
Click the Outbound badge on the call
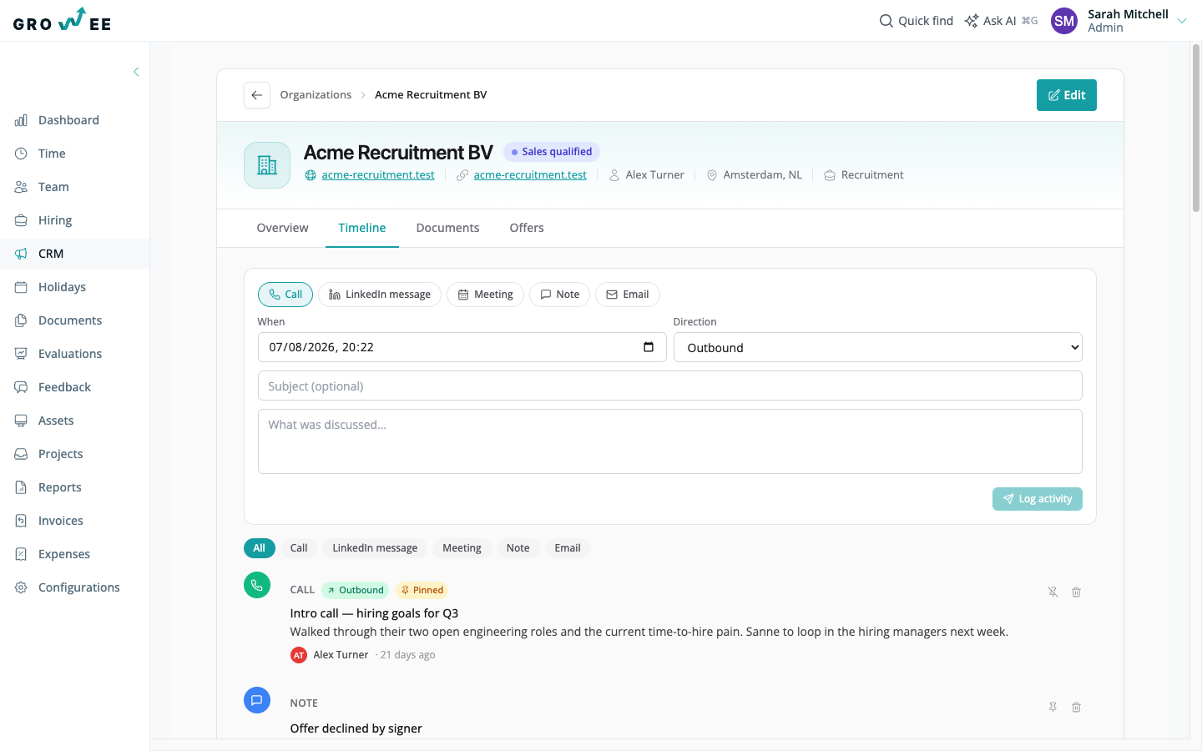(x=356, y=590)
